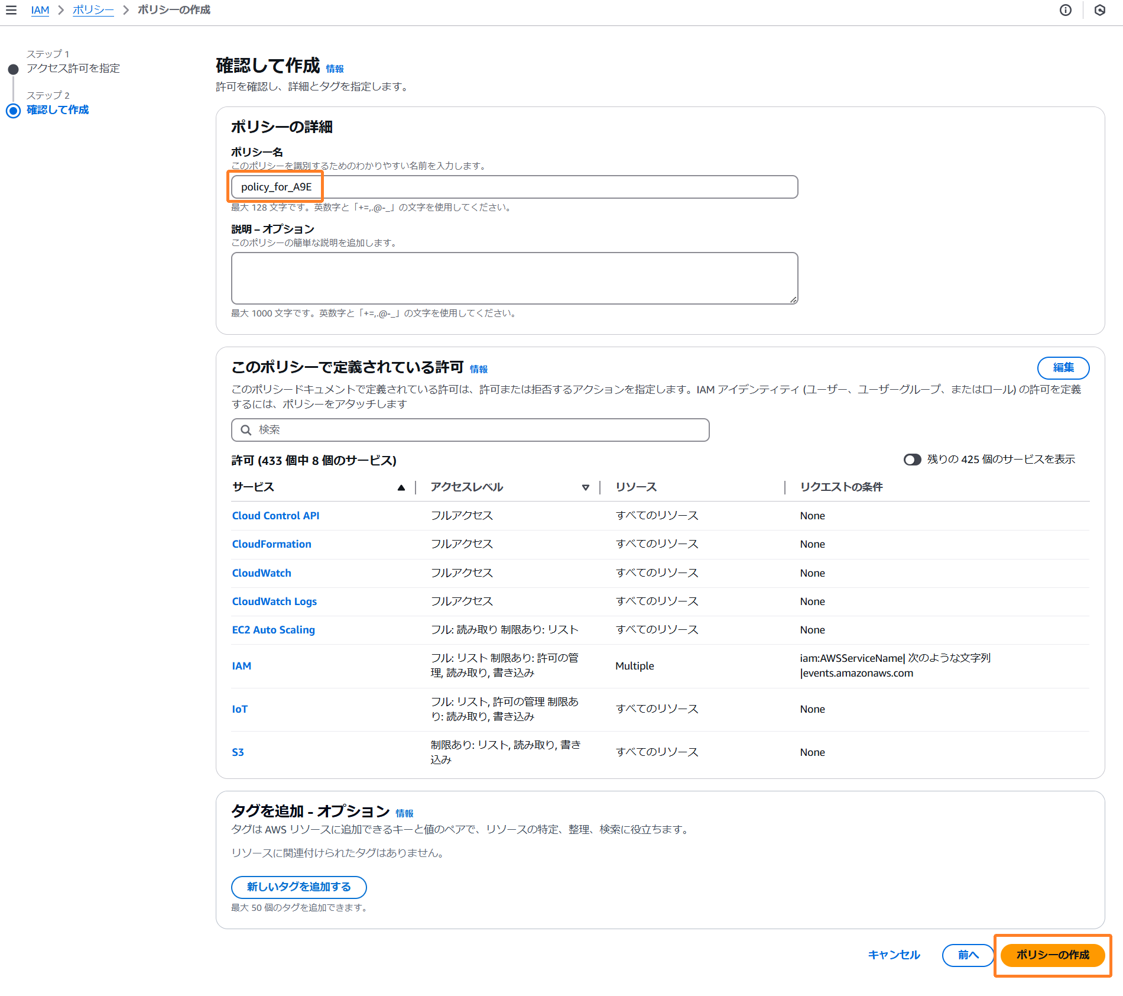This screenshot has height=996, width=1123.
Task: Go back with the 前へ button
Action: [968, 955]
